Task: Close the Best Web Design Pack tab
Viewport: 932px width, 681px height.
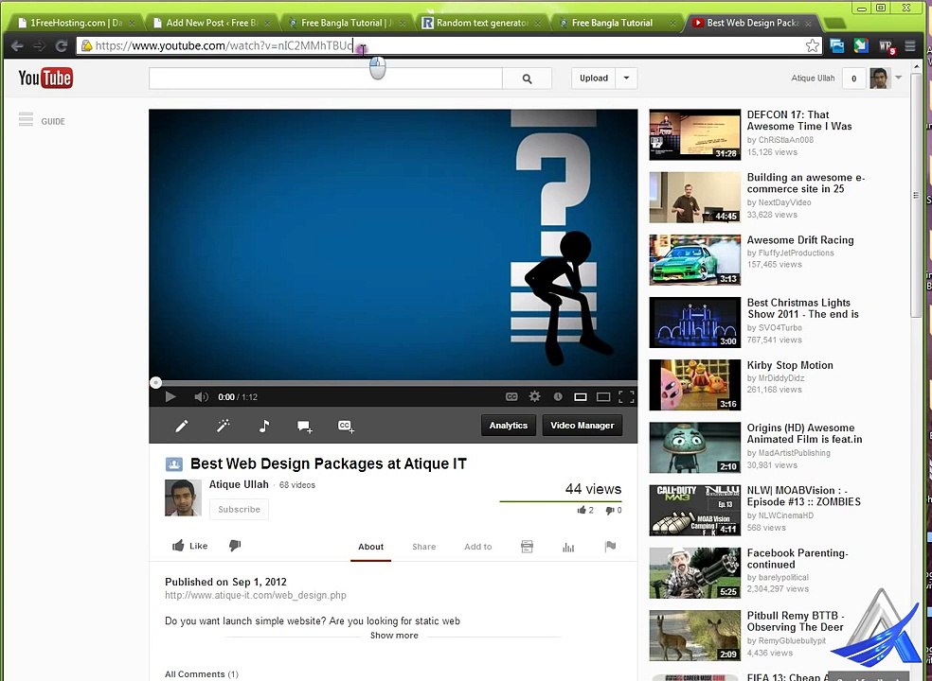Action: pos(808,23)
